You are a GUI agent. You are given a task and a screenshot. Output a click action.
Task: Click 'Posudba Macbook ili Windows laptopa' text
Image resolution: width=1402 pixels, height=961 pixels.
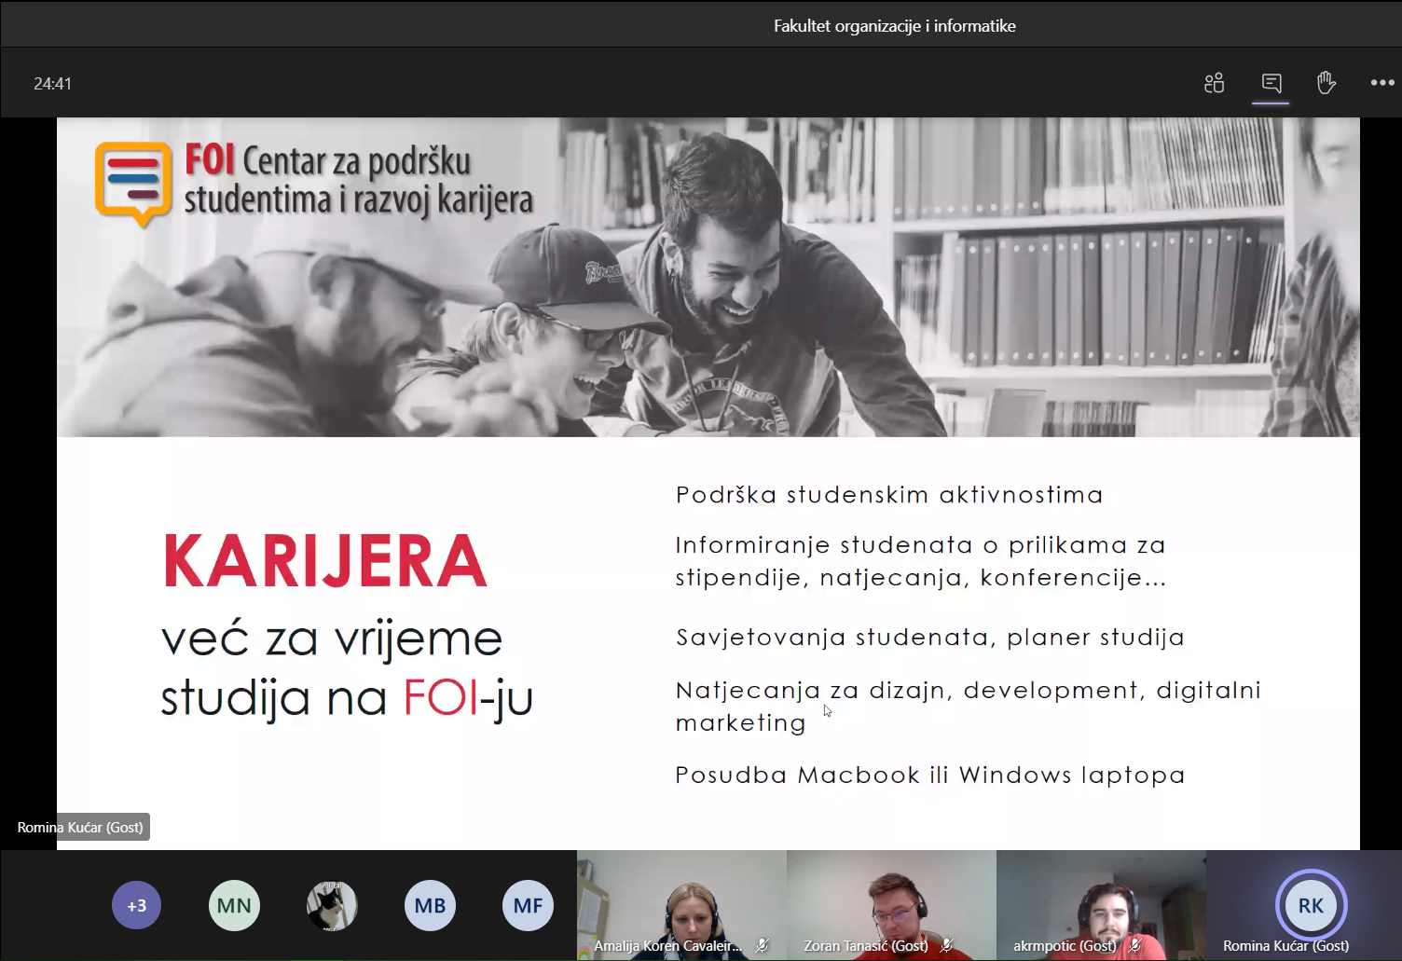pos(930,776)
